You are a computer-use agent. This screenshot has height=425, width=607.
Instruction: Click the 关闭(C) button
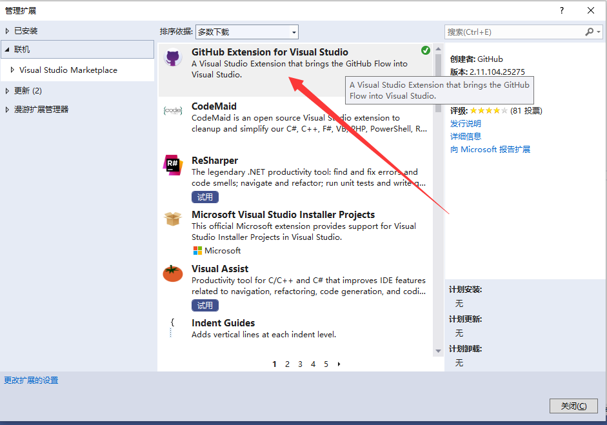point(573,406)
